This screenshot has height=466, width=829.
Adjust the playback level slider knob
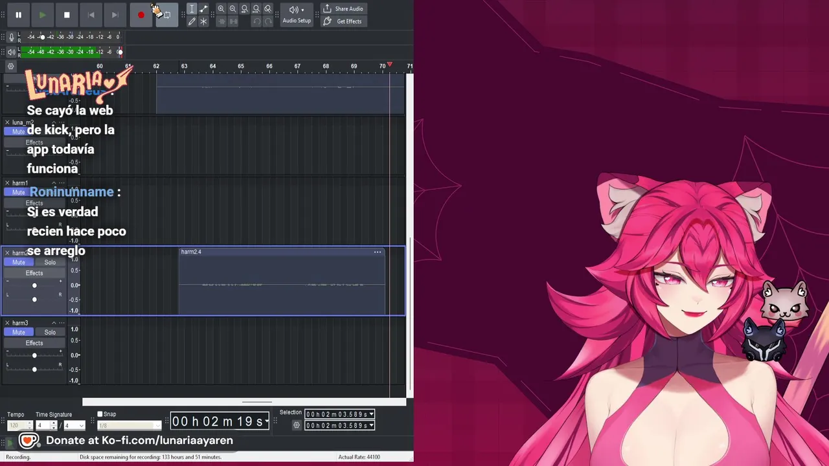click(x=120, y=52)
